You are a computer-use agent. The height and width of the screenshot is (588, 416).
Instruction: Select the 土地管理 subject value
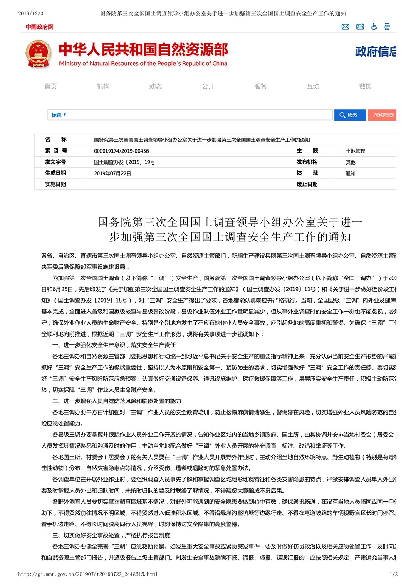click(355, 151)
